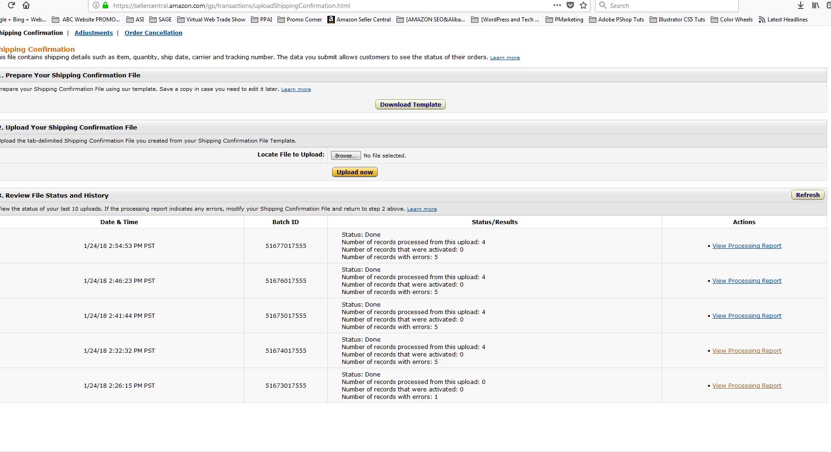Click Batch ID 51677017555 cell
Viewport: 831px width, 452px height.
click(286, 246)
